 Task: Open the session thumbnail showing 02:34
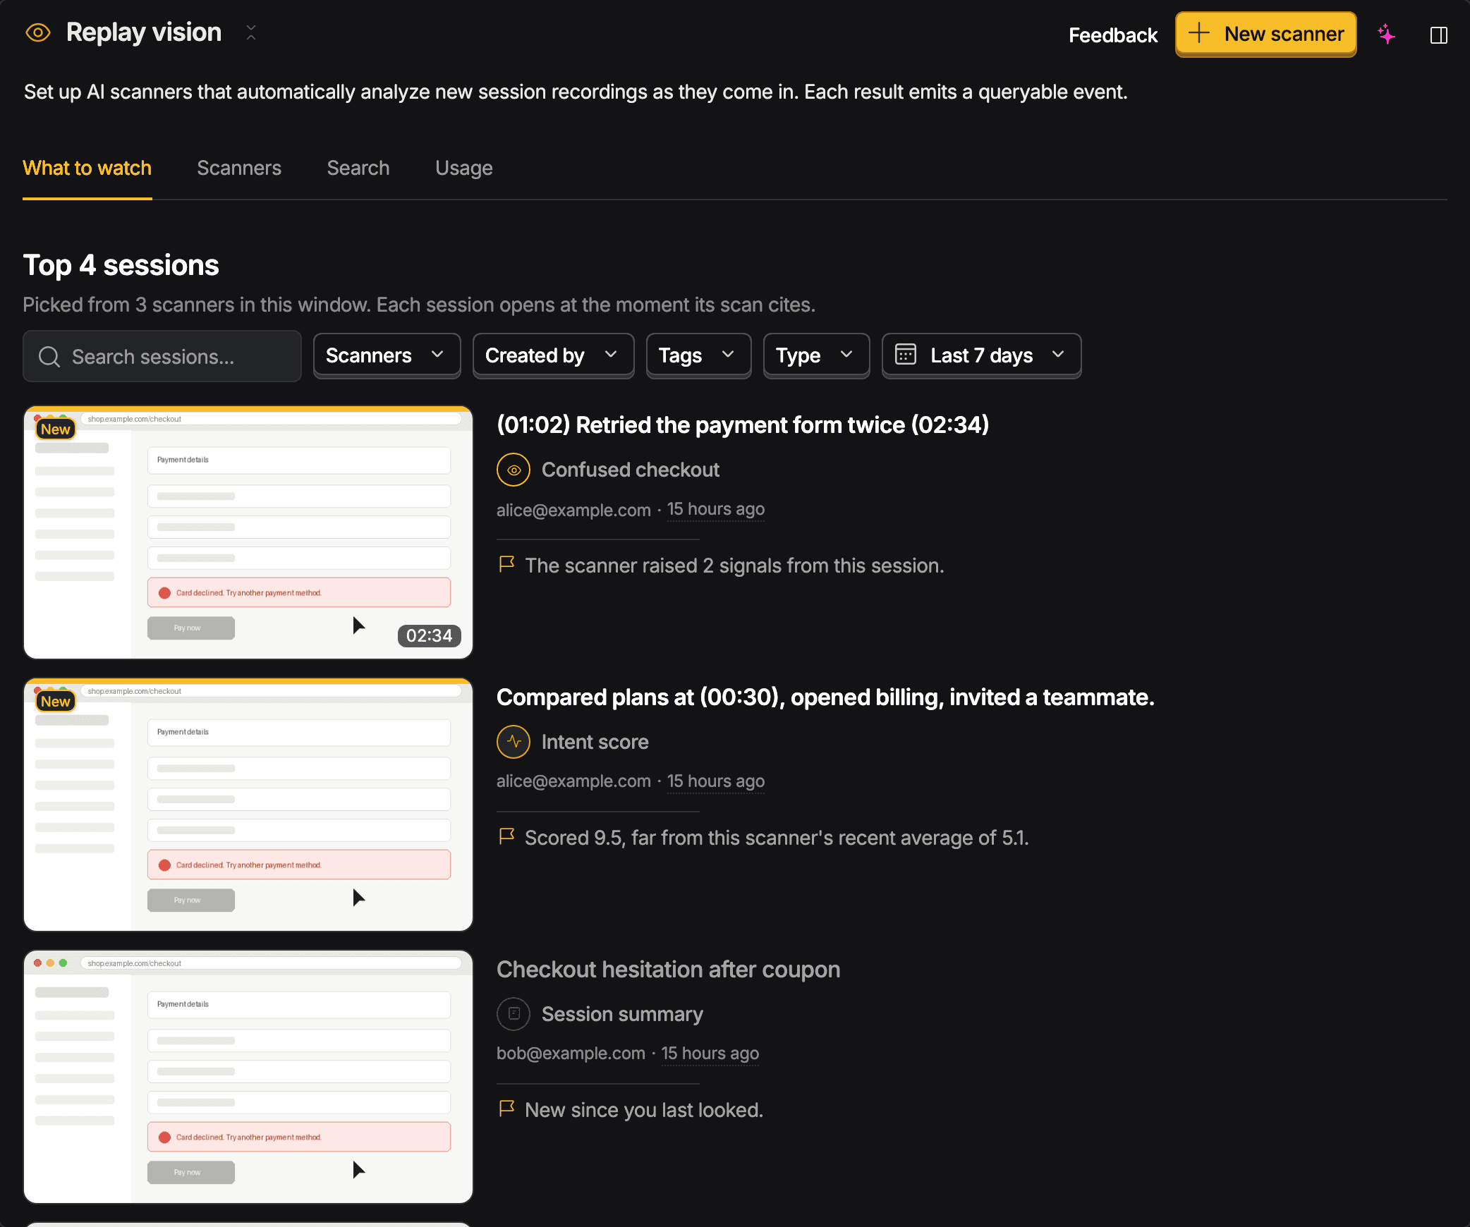click(248, 532)
